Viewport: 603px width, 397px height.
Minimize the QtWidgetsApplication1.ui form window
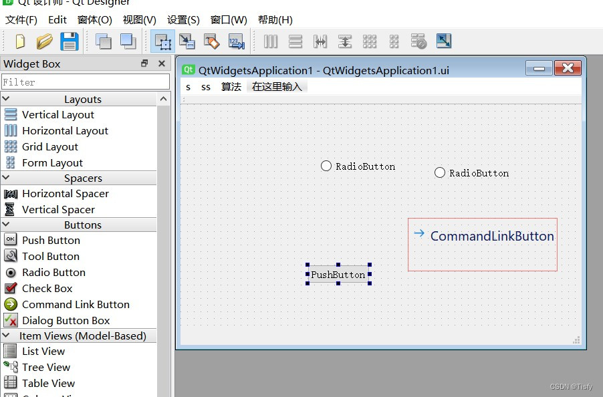click(539, 68)
